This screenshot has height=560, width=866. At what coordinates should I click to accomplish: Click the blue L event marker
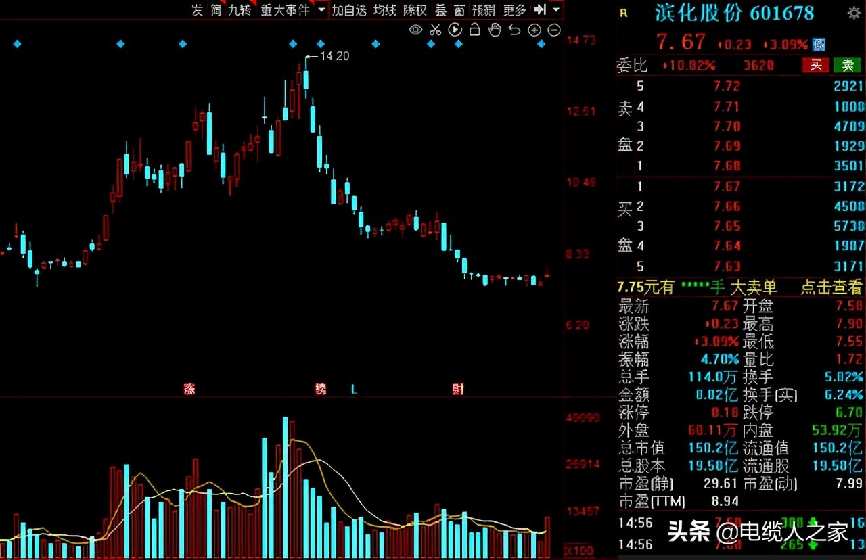coord(353,389)
